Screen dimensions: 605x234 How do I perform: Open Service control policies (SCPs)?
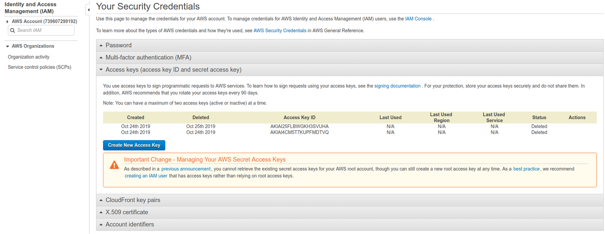[40, 67]
